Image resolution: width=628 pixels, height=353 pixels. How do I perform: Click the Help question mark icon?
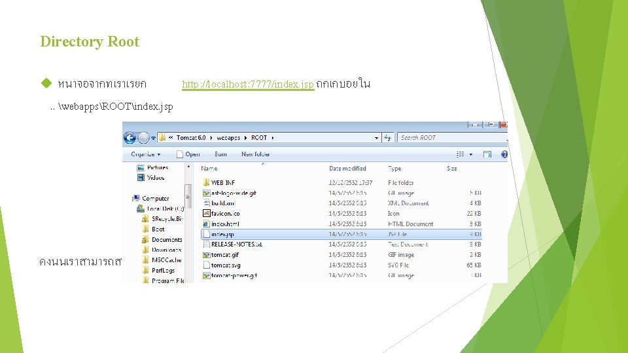[x=504, y=154]
